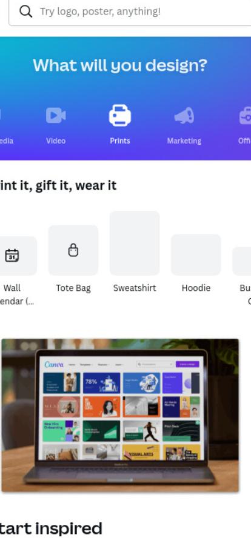Viewport: 251px width, 543px height.
Task: Click the Hoodie text label
Action: [x=196, y=288]
